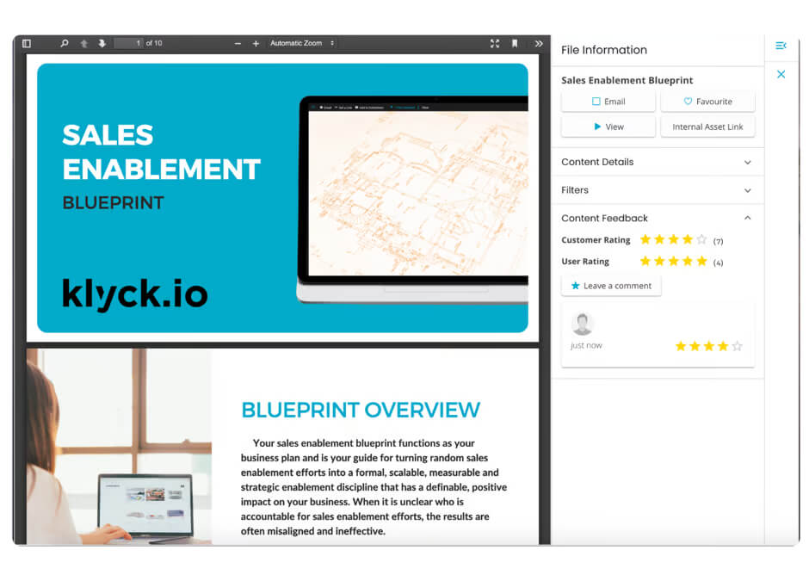Image resolution: width=809 pixels, height=581 pixels.
Task: Click the laptop blueprint image on cover
Action: 413,199
